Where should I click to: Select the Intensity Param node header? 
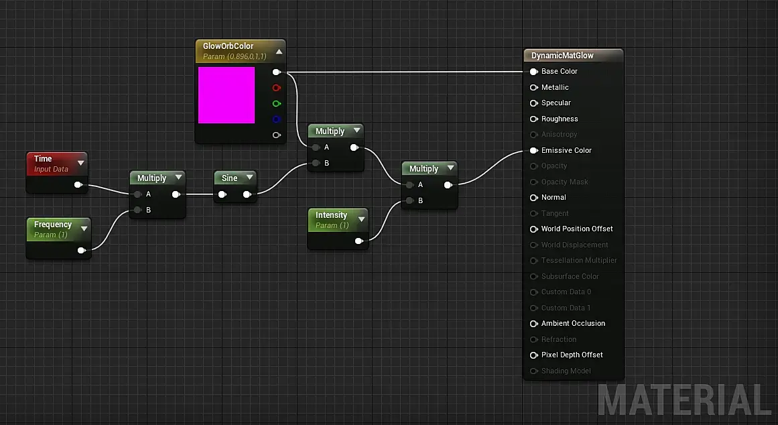pyautogui.click(x=338, y=219)
